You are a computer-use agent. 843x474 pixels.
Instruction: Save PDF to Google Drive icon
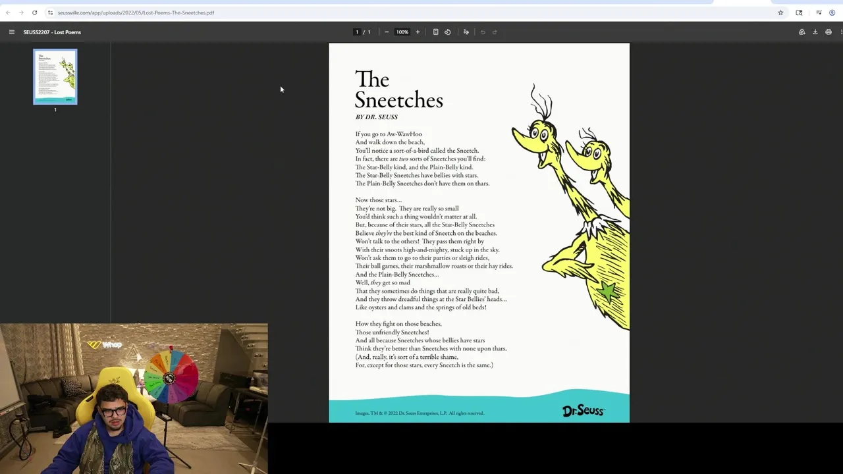802,32
